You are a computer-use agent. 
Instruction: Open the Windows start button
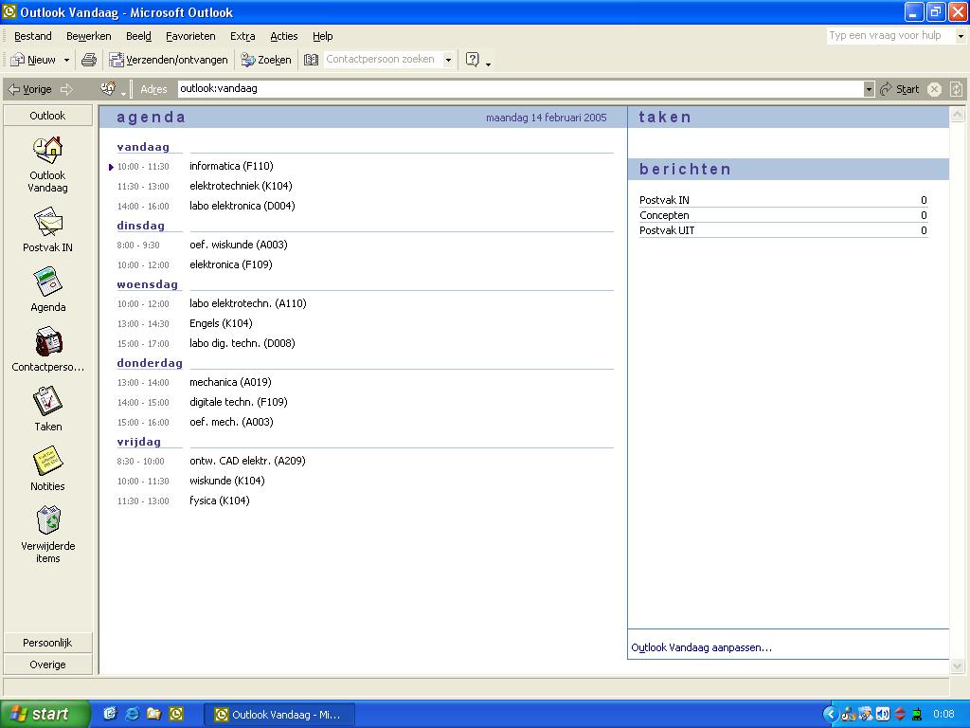pyautogui.click(x=45, y=714)
